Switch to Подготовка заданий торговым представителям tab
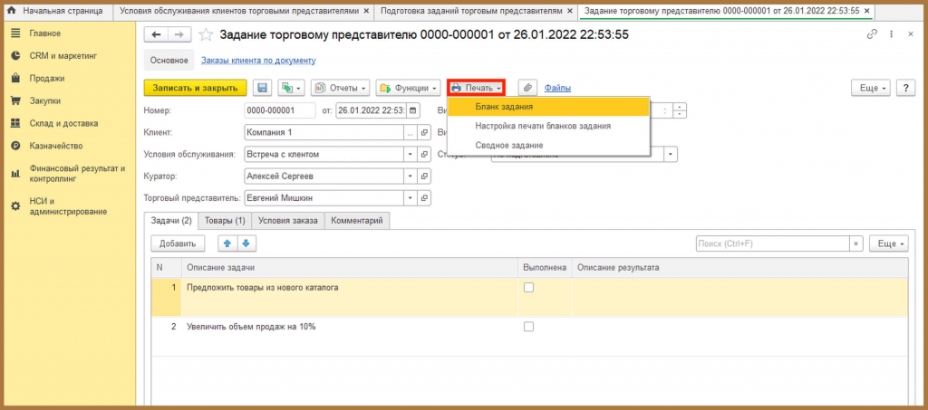This screenshot has height=410, width=928. coord(469,11)
